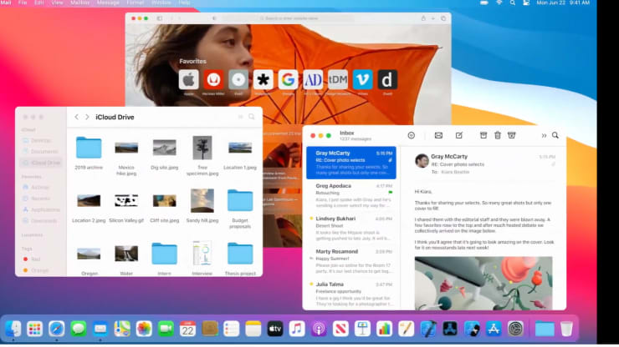Viewport: 619px width, 347px height.
Task: Open the filter icon beside Inbox title
Action: tap(411, 135)
